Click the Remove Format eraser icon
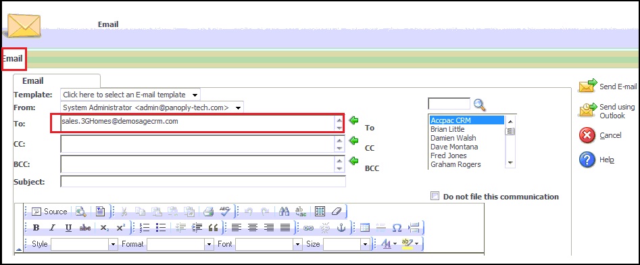Viewport: 640px width, 265px height. (x=337, y=212)
